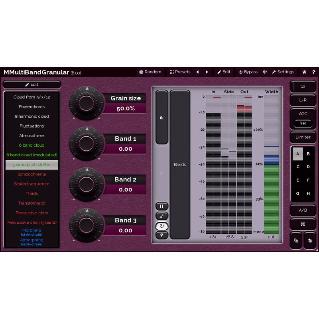
Task: Open the top bar Edit mode button
Action: pyautogui.click(x=224, y=72)
